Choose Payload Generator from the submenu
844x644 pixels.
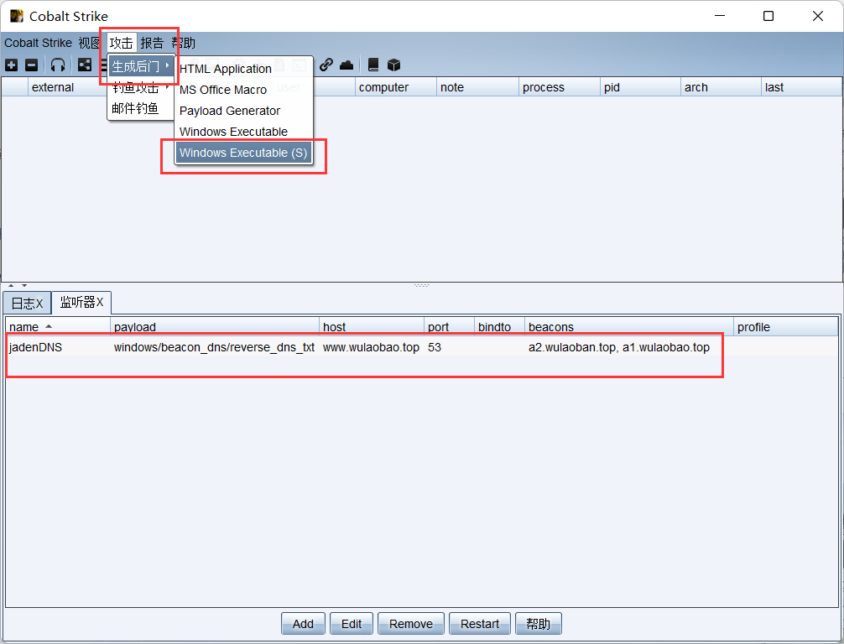[x=230, y=111]
